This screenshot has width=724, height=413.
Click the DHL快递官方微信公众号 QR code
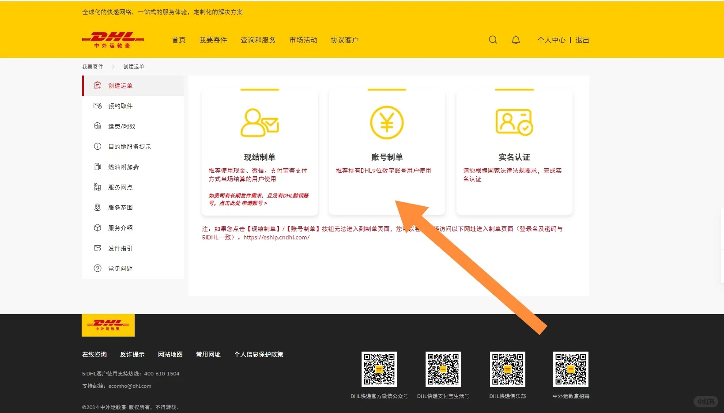(379, 369)
